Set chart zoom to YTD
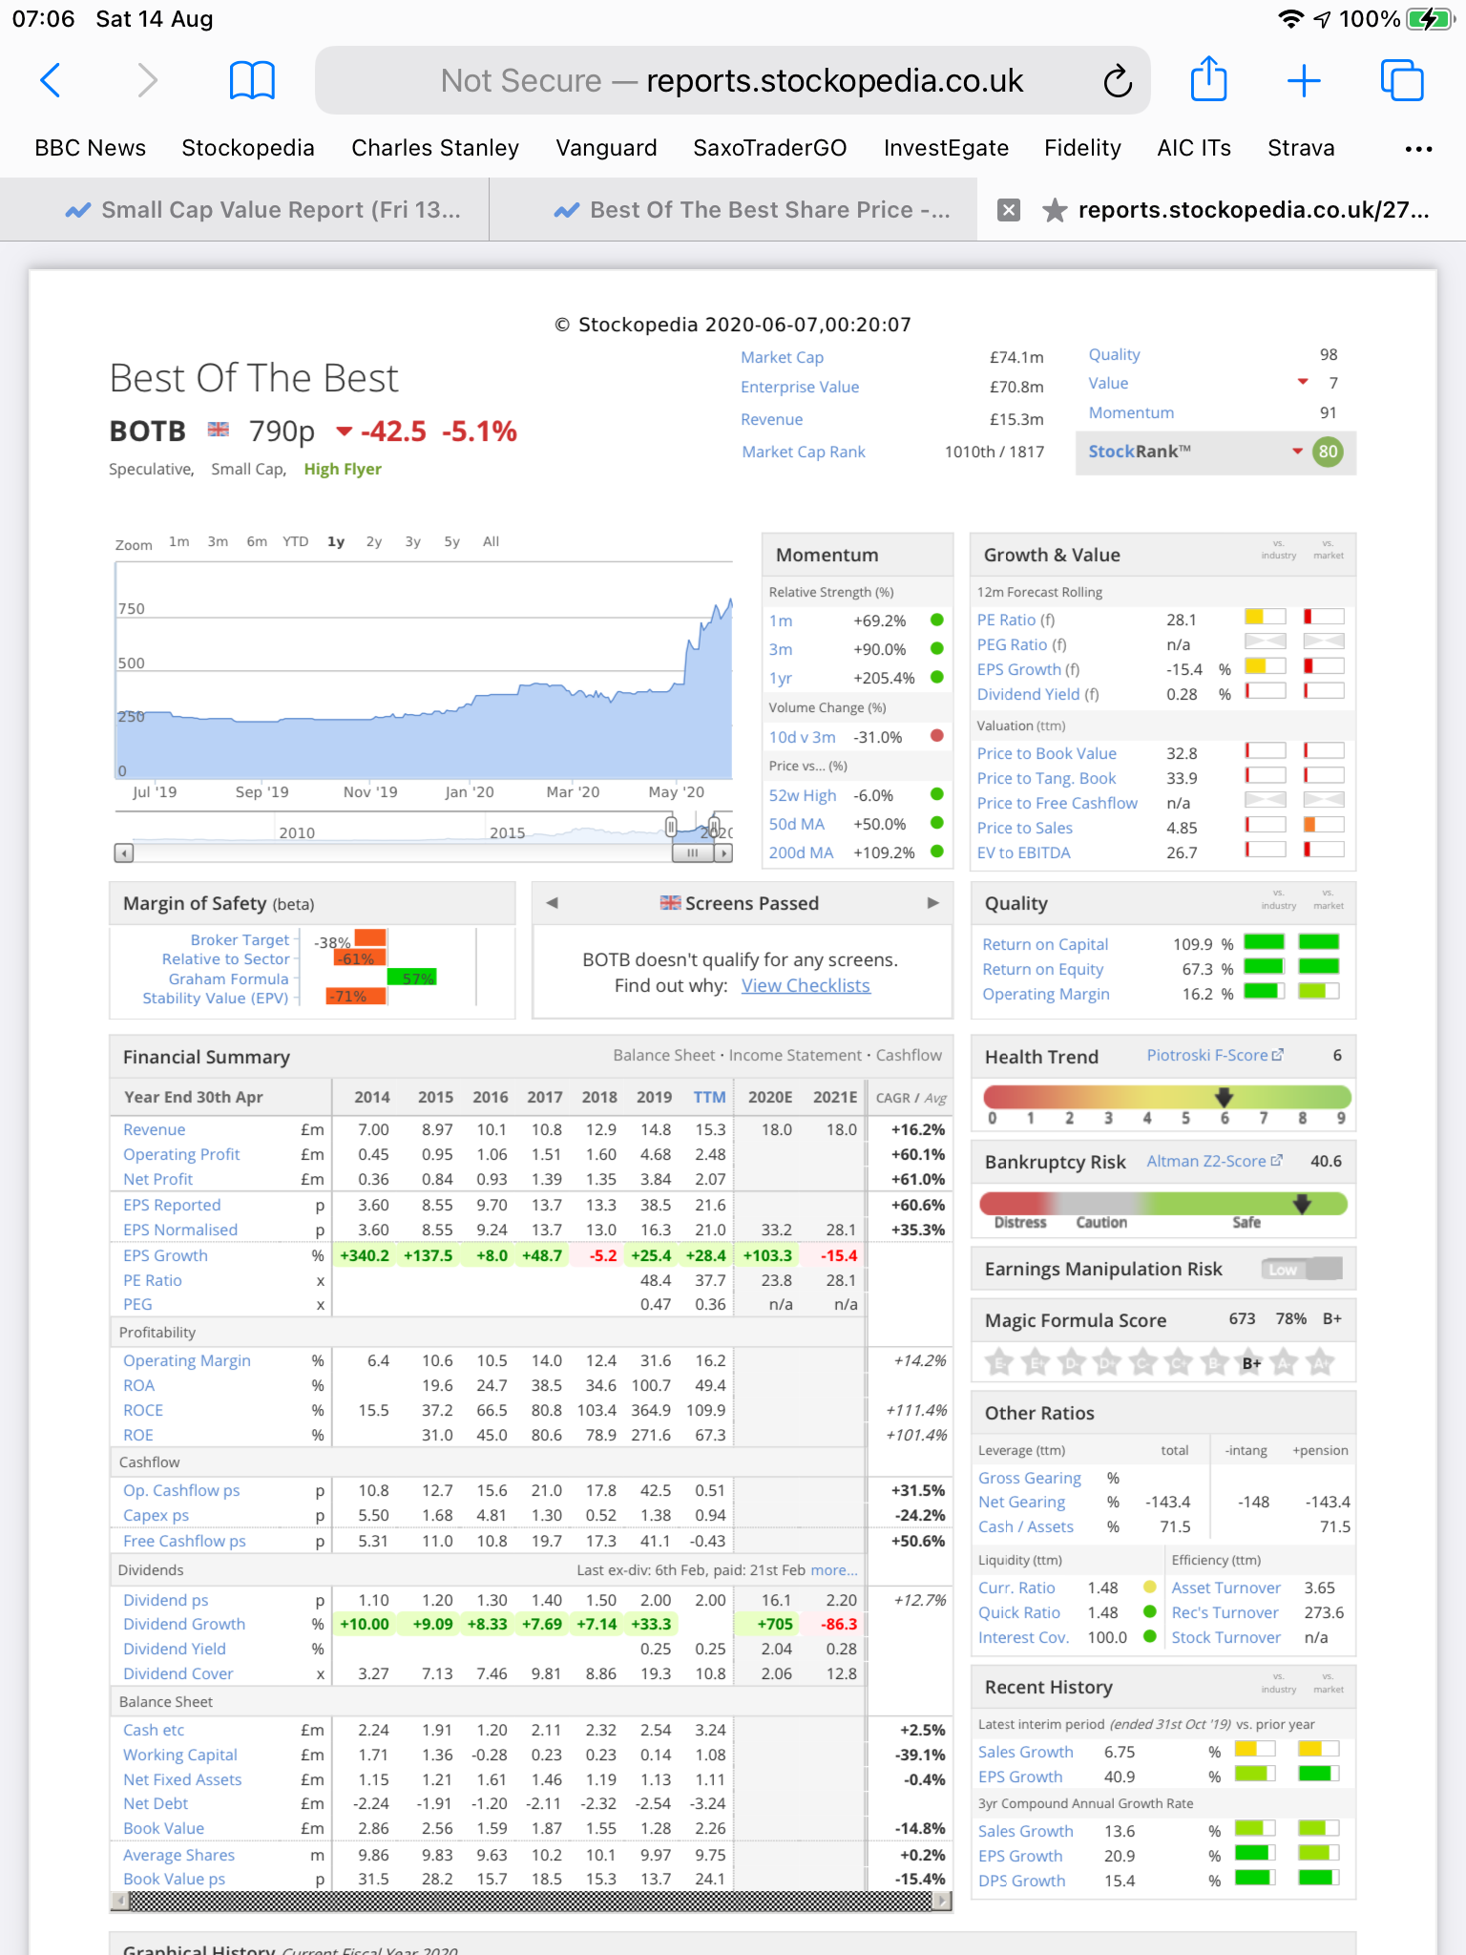Screen dimensions: 1466x1955 click(x=295, y=541)
